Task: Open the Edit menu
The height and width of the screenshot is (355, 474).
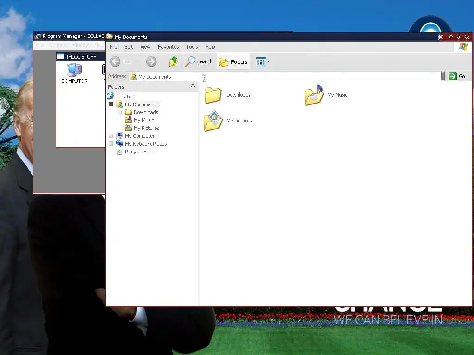Action: click(x=129, y=47)
